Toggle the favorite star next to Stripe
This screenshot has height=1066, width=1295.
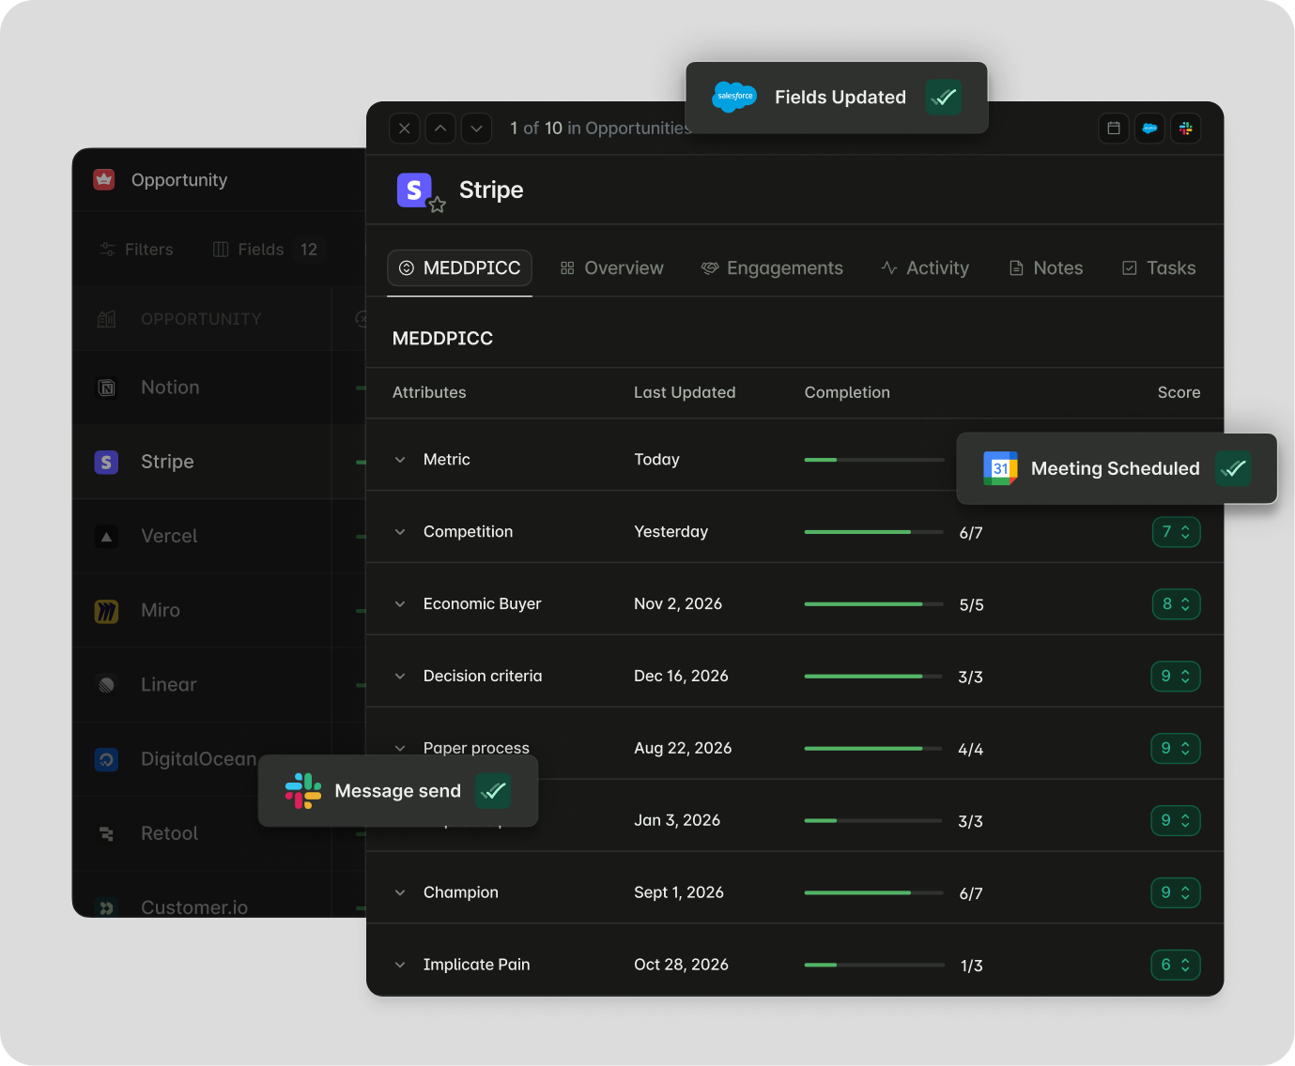tap(439, 203)
